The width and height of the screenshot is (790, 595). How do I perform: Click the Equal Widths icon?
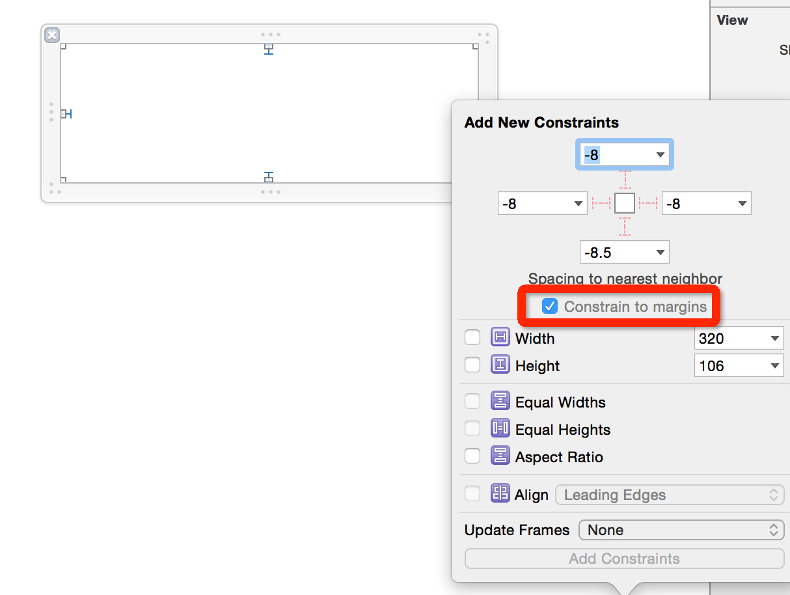click(x=500, y=401)
